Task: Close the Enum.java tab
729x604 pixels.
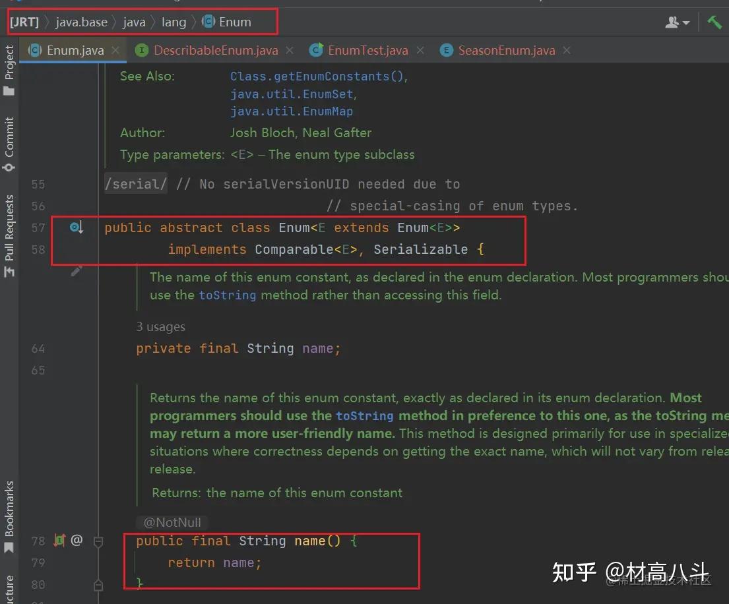Action: 115,50
